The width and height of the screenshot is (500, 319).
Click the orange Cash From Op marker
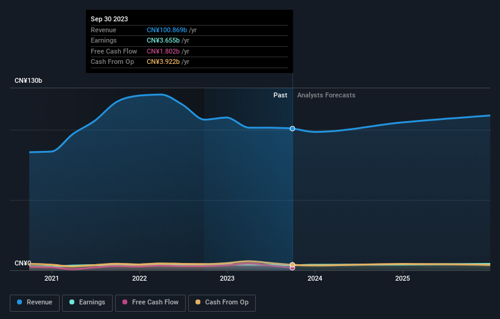tap(292, 265)
